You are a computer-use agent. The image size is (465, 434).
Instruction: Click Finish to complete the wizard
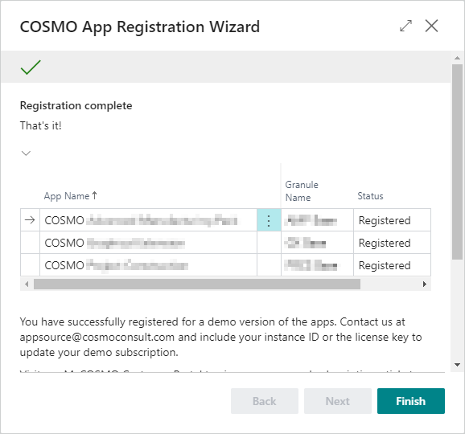click(411, 401)
